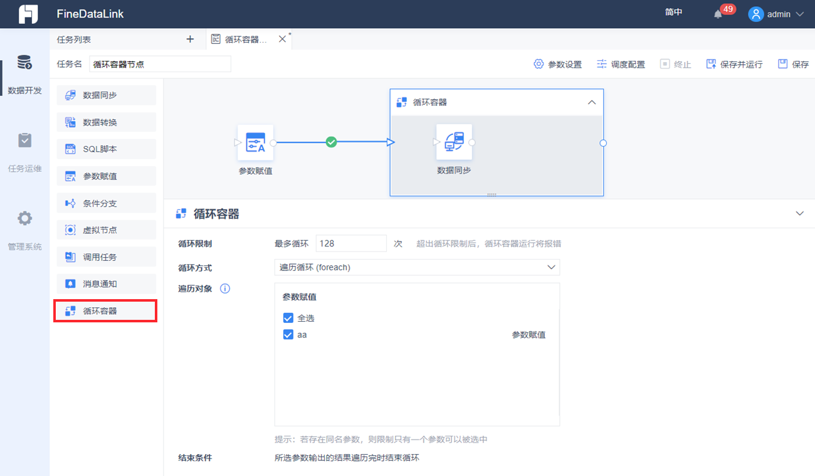Click the 任务名 input field

coord(160,64)
